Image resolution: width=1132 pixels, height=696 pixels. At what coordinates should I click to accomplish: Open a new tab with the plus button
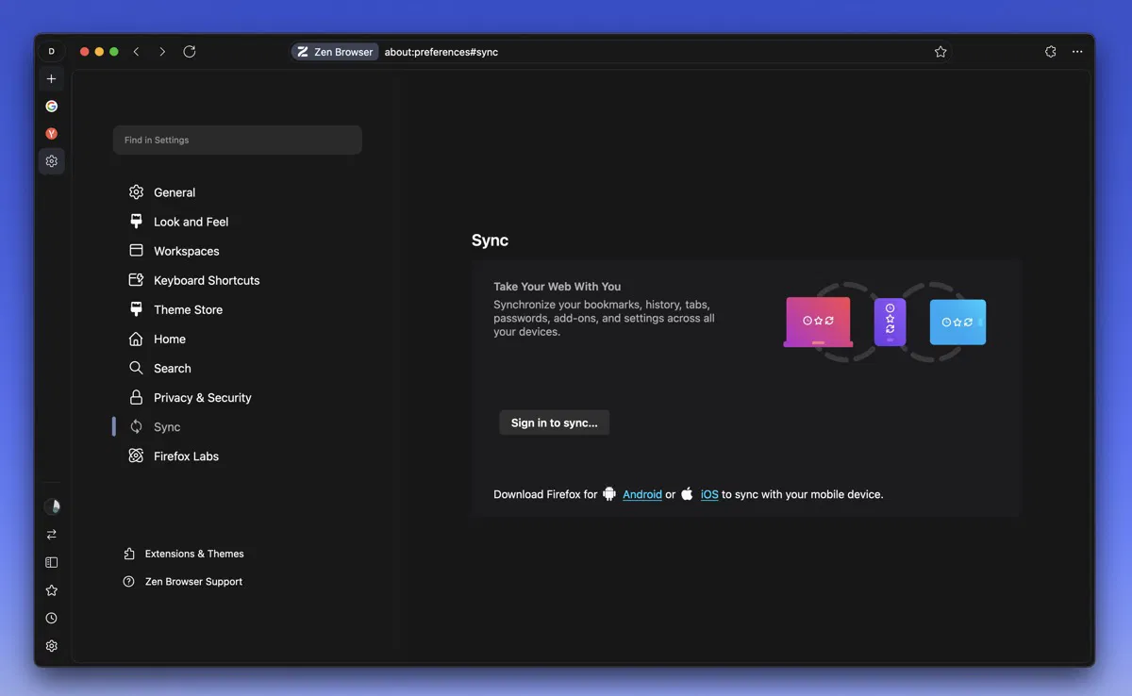click(x=51, y=78)
